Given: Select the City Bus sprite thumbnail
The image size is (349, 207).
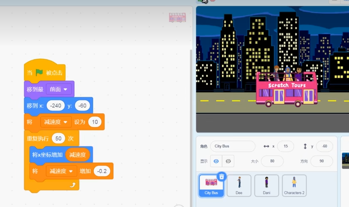Looking at the screenshot, I should point(211,186).
